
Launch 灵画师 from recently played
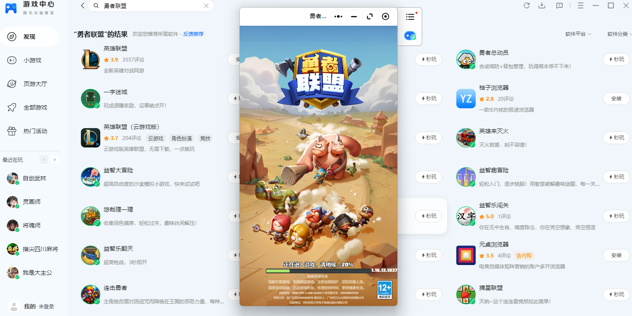pyautogui.click(x=29, y=202)
